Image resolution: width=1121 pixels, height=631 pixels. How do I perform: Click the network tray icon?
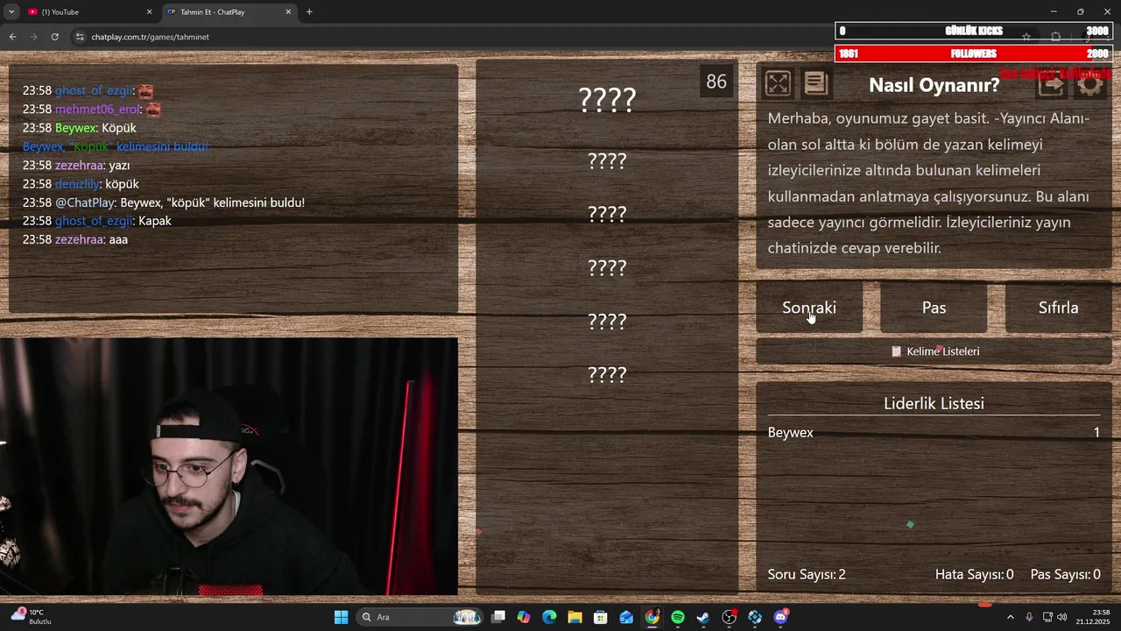tap(1047, 617)
